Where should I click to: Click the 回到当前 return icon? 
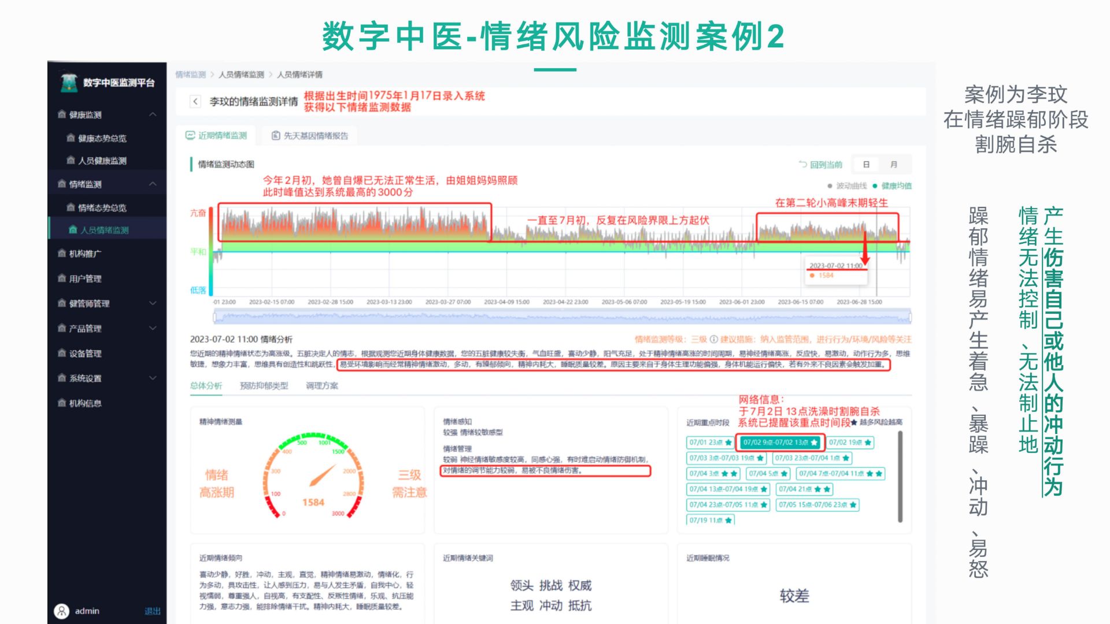[803, 164]
